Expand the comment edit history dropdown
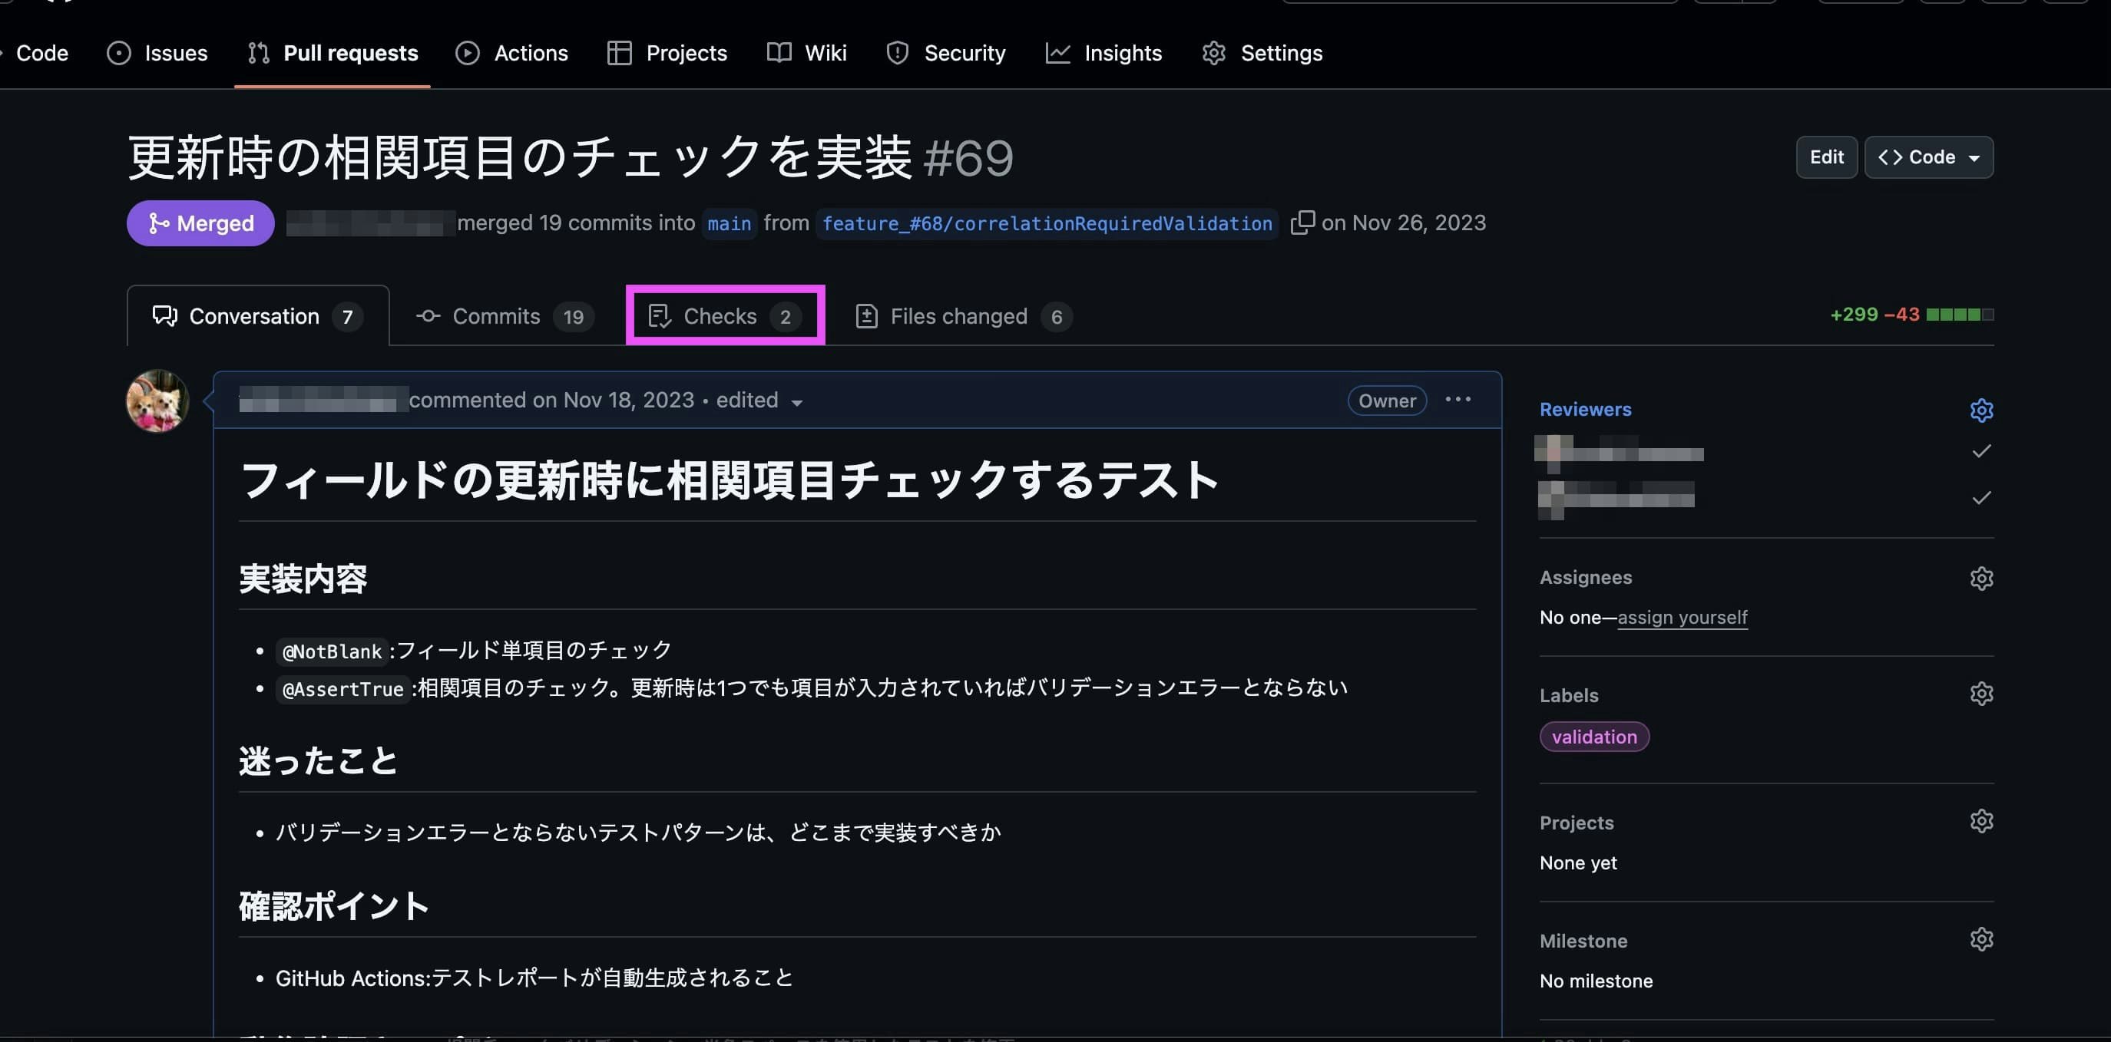The height and width of the screenshot is (1042, 2111). 797,402
